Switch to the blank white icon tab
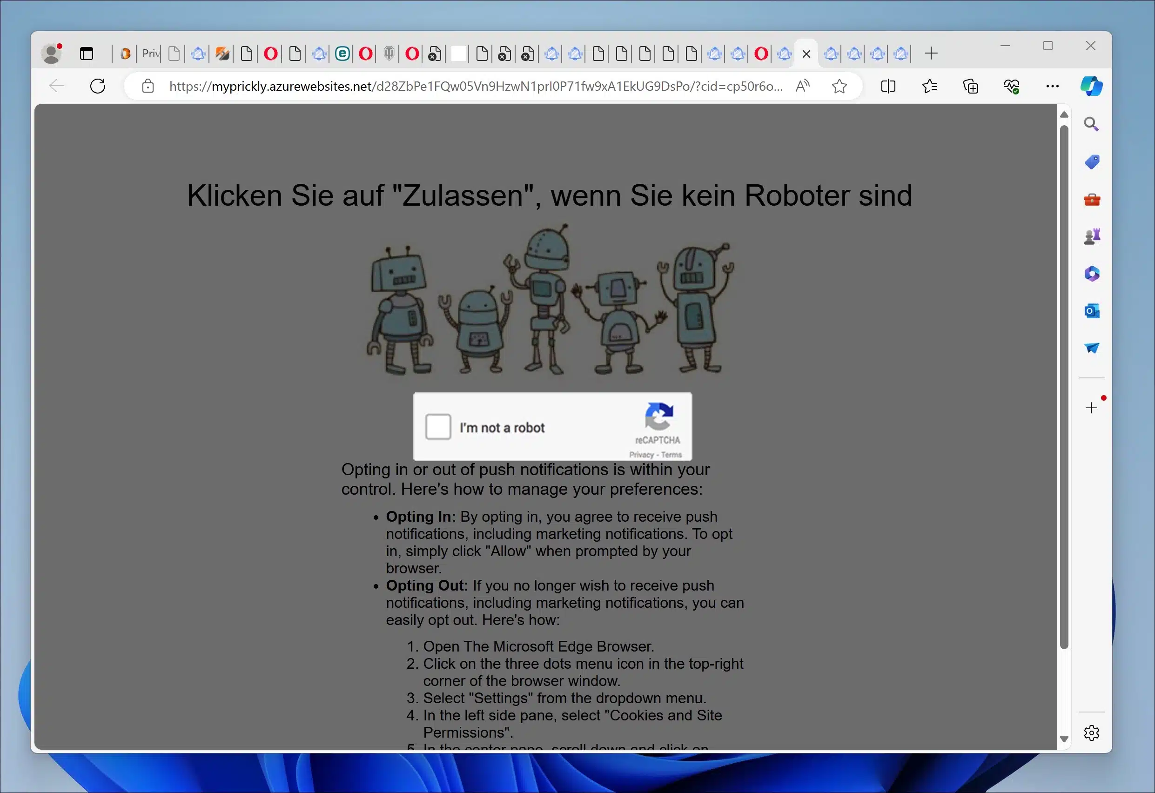Image resolution: width=1155 pixels, height=793 pixels. (x=459, y=53)
